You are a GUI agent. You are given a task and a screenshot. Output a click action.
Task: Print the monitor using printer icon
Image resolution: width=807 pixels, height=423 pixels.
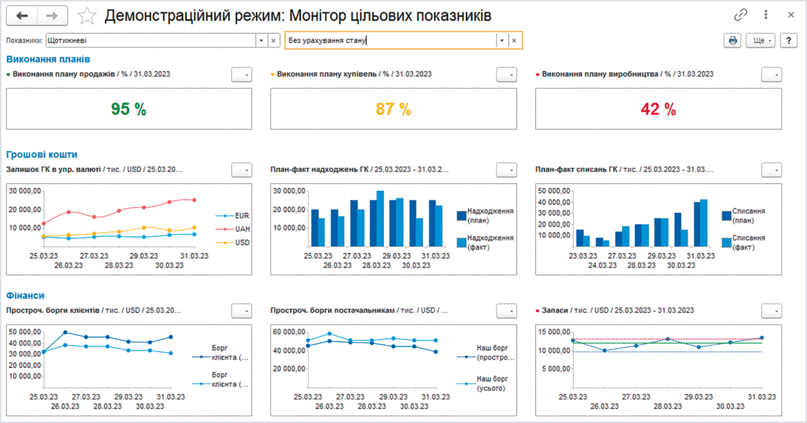(x=732, y=40)
